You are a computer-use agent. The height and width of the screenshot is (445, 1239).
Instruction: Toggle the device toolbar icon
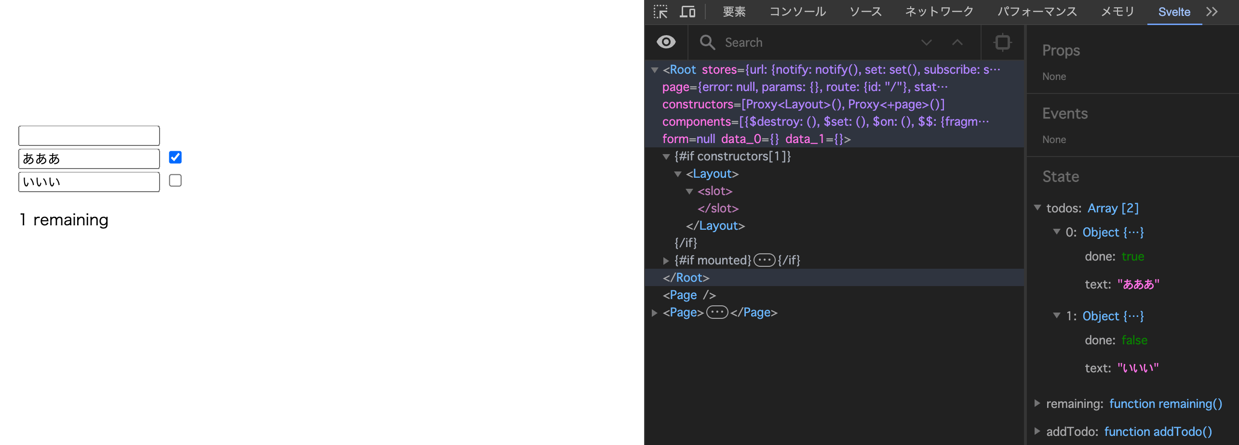tap(687, 12)
